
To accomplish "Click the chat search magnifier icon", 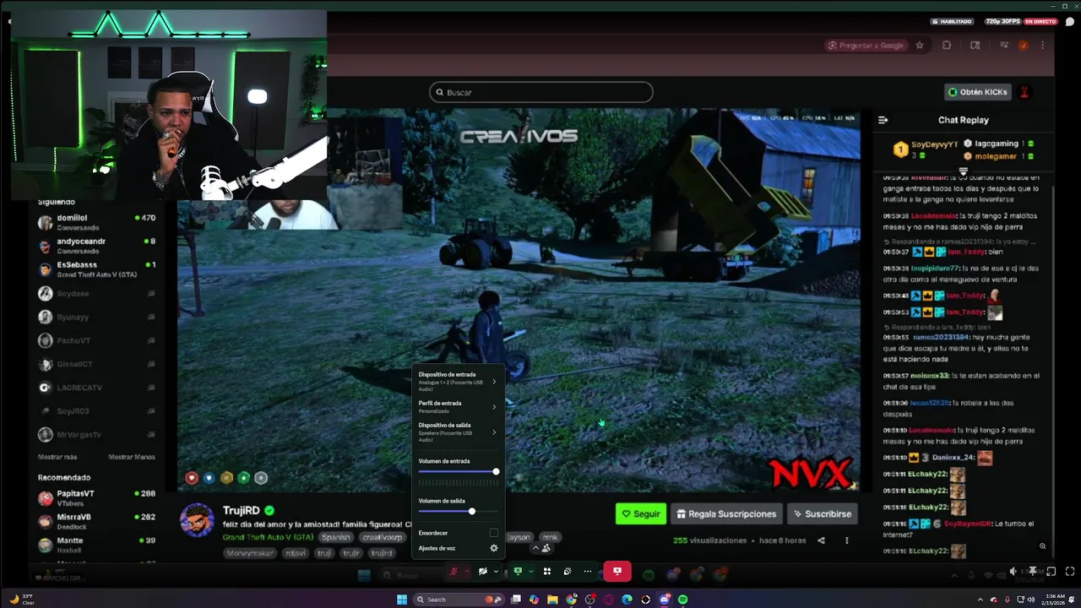I will (x=1042, y=546).
